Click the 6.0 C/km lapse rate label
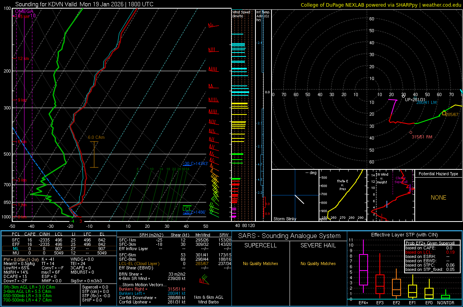Screen dimensions: 463x307 tap(96, 137)
